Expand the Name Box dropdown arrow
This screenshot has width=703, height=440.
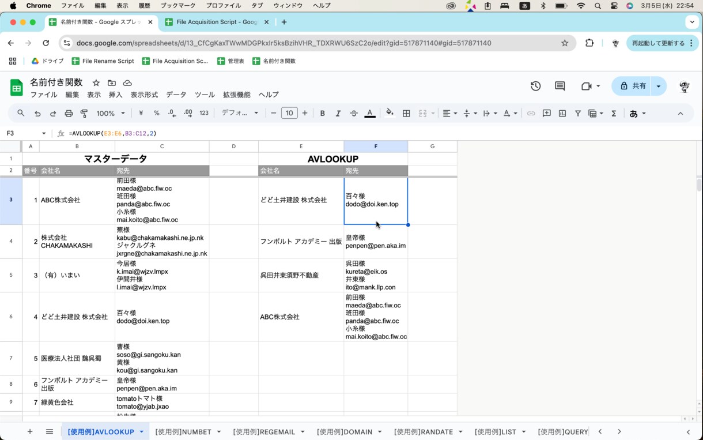[44, 133]
